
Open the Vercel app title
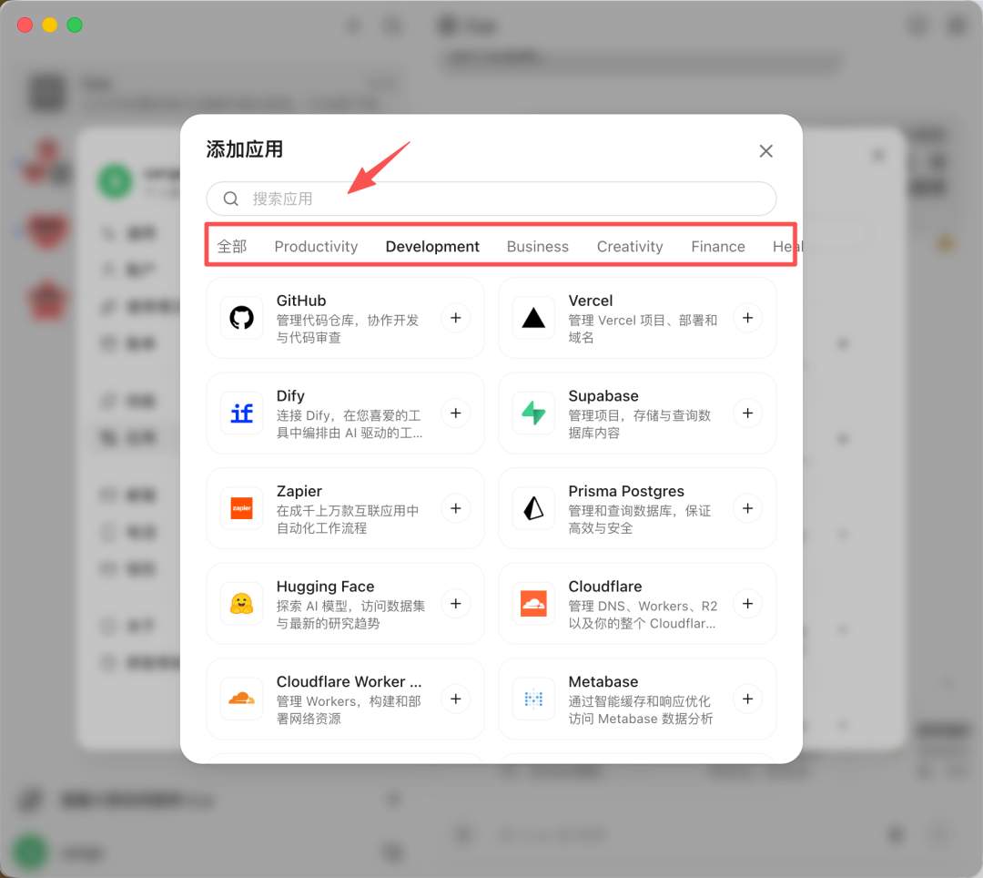coord(591,301)
